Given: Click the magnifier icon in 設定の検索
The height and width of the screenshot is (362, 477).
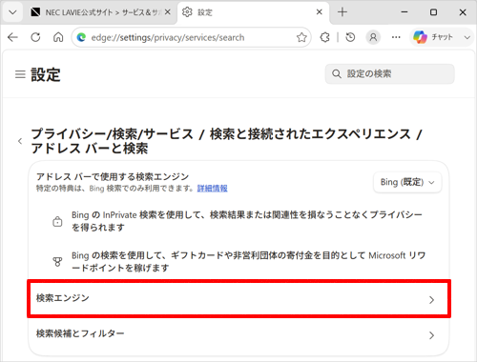Looking at the screenshot, I should click(336, 74).
